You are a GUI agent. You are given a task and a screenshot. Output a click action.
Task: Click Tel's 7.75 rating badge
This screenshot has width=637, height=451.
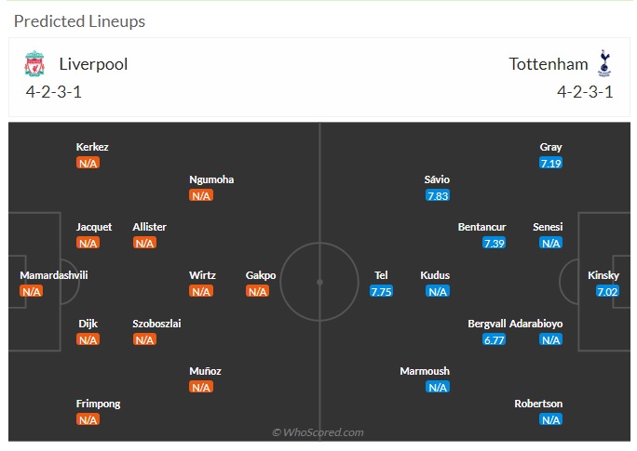click(x=381, y=292)
